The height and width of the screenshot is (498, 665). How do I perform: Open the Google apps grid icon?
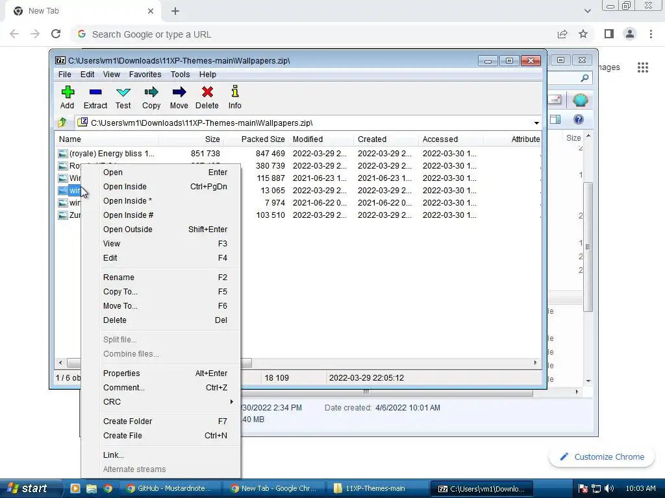pyautogui.click(x=643, y=67)
